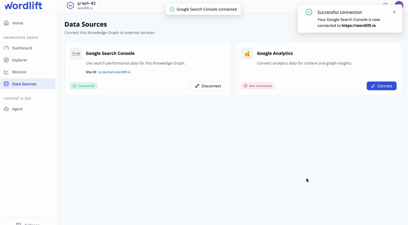Select the Home house icon in sidebar
This screenshot has width=408, height=225.
pos(6,23)
